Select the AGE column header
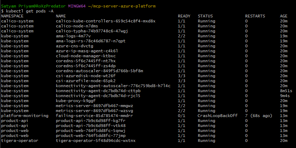This screenshot has height=148, width=296. (x=284, y=16)
